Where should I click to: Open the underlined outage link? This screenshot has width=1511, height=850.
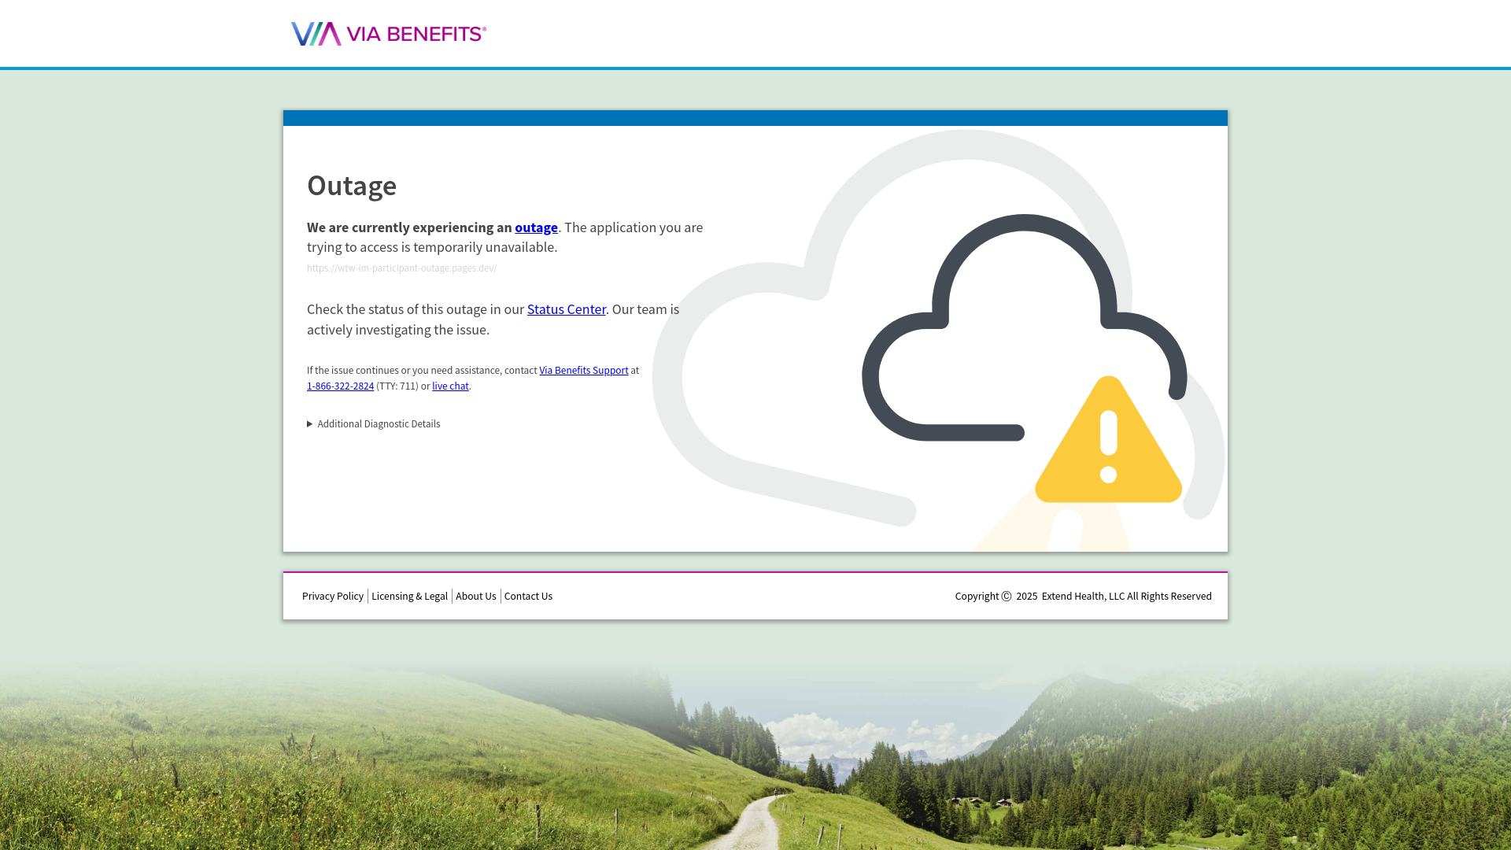coord(536,227)
